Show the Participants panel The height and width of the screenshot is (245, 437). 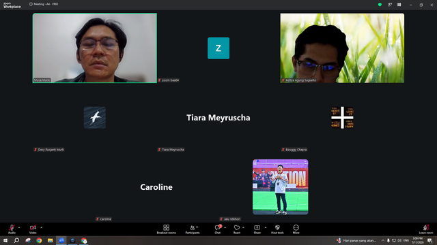click(193, 229)
